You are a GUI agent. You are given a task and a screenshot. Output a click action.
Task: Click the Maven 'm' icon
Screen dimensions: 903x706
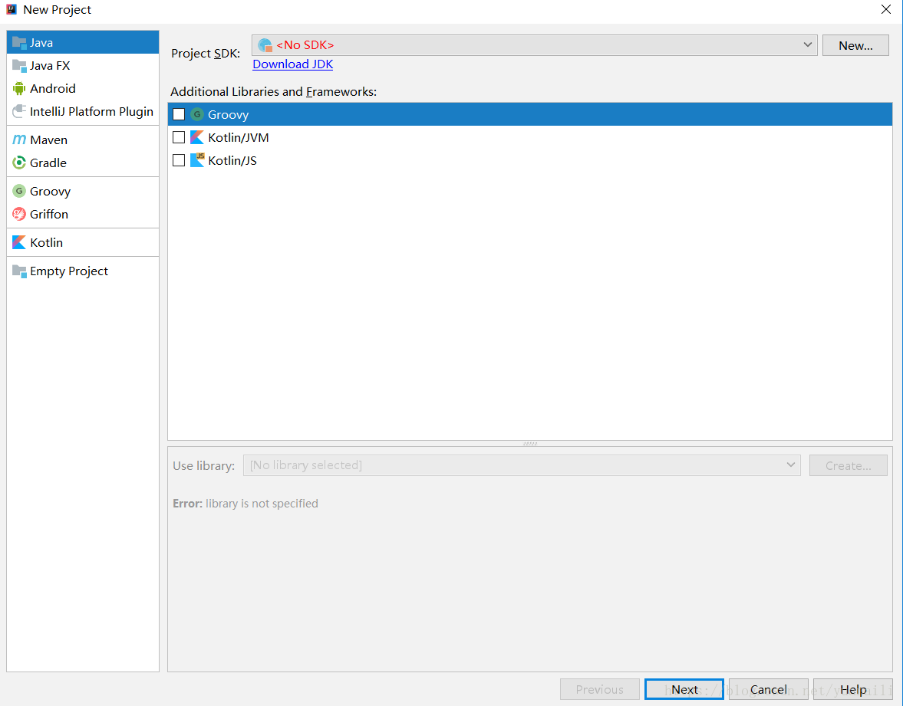(19, 140)
